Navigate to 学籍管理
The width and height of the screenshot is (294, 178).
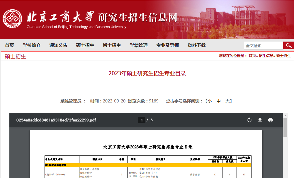pos(139,45)
